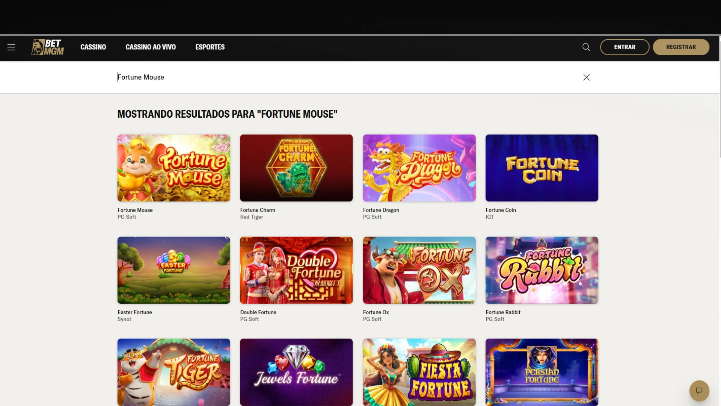Click the Synot provider label

pos(124,319)
